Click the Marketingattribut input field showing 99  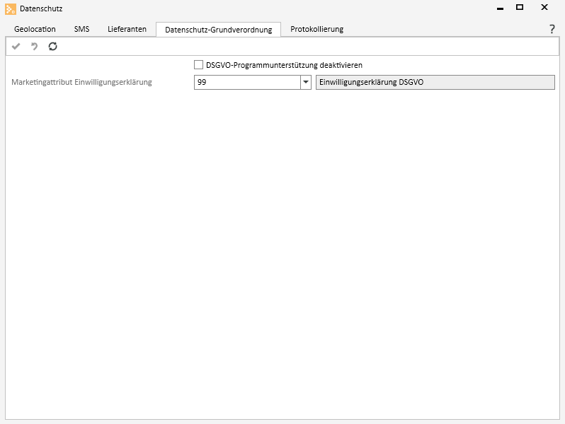(246, 82)
